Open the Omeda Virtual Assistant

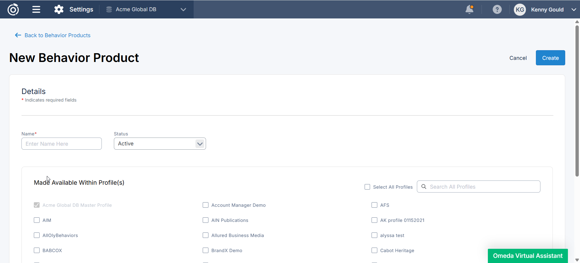pyautogui.click(x=527, y=256)
